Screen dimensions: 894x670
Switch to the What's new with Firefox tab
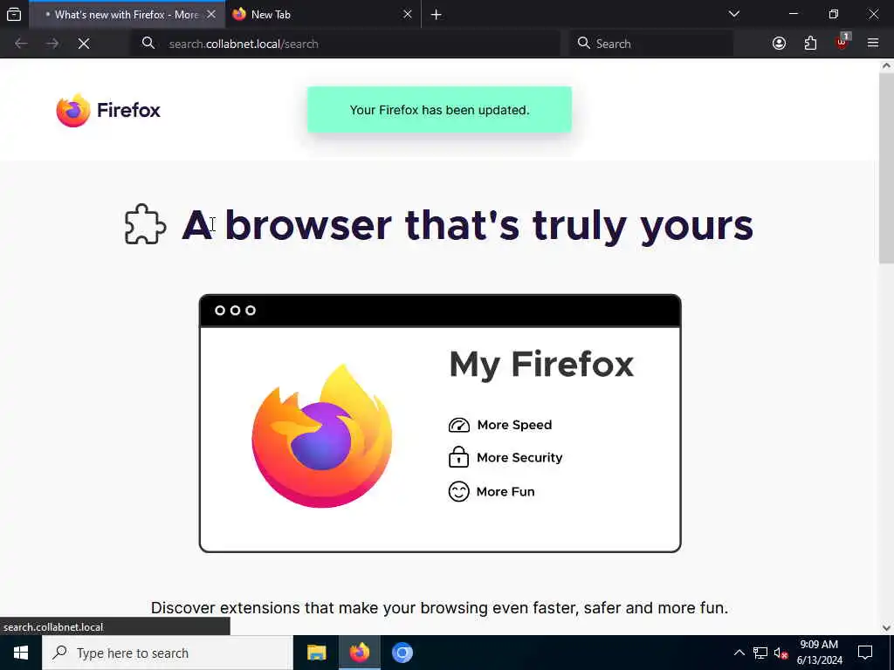click(127, 15)
